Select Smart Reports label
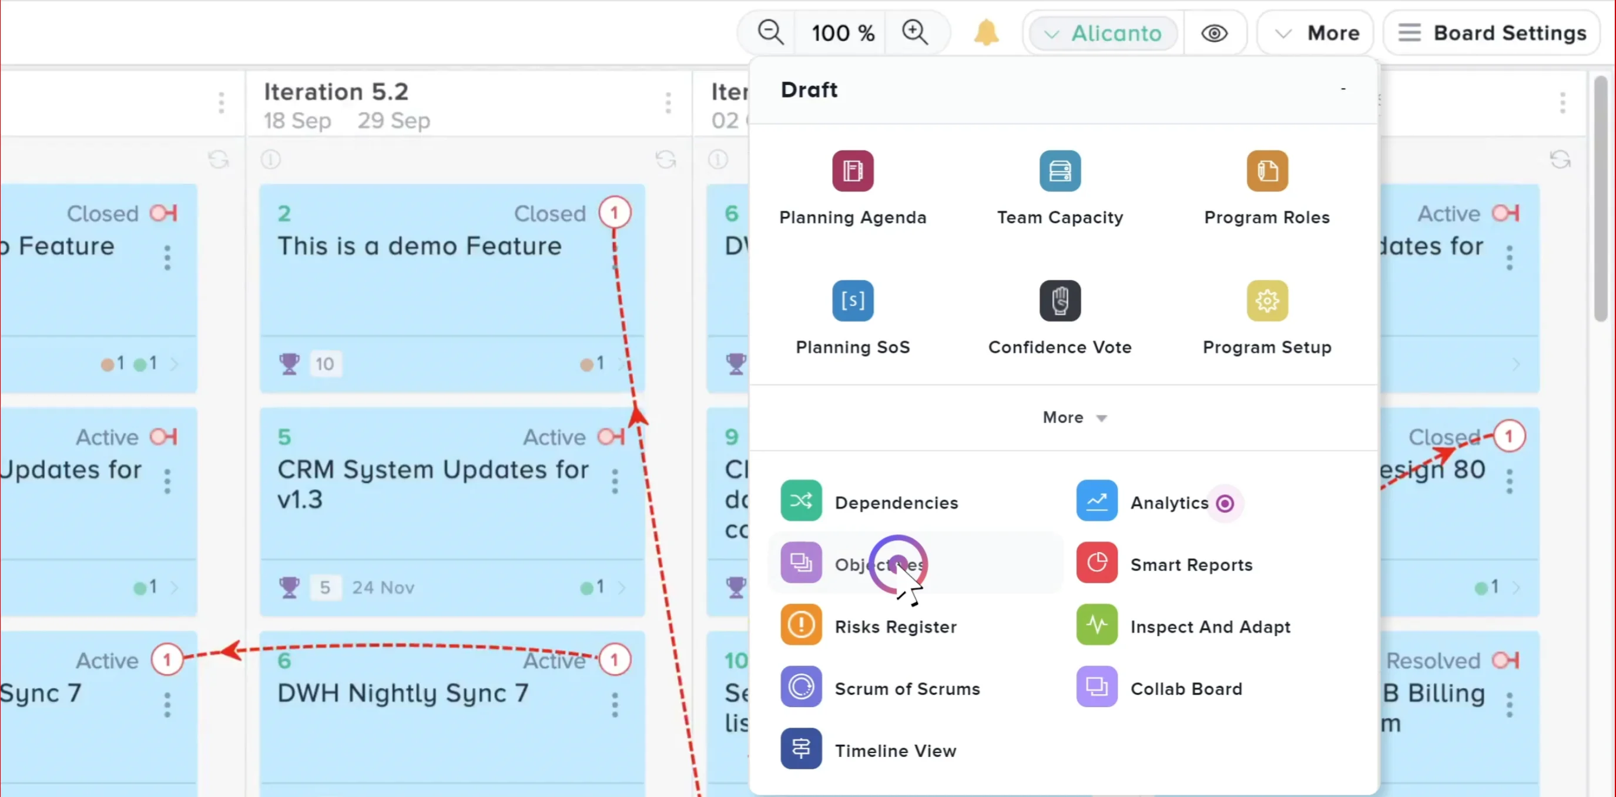Screen dimensions: 1616x797 [1191, 565]
